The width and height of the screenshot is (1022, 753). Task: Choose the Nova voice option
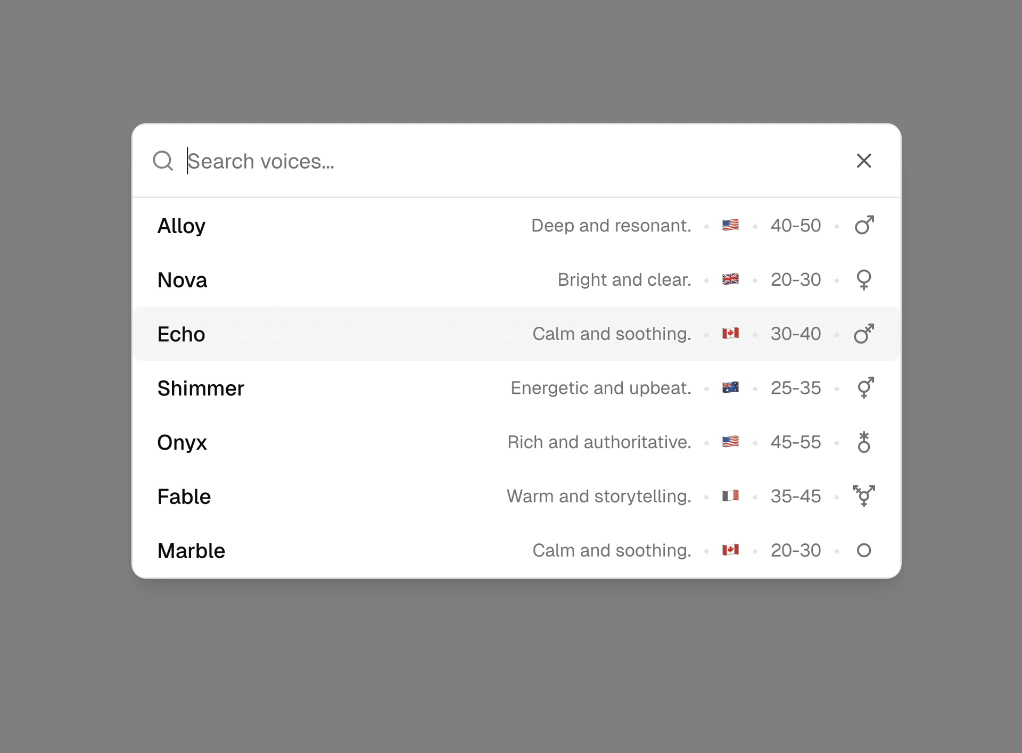(x=182, y=280)
